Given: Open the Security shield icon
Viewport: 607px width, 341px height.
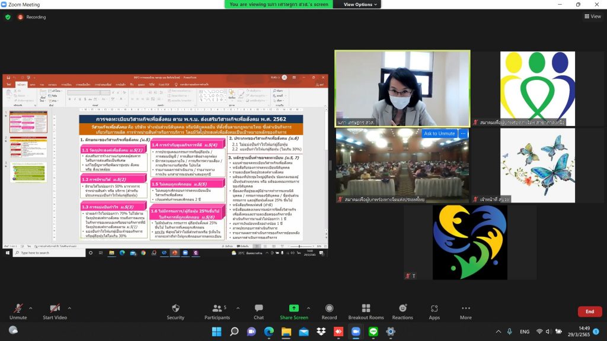Looking at the screenshot, I should (x=175, y=308).
